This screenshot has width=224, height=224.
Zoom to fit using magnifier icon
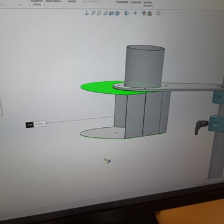(x=93, y=13)
